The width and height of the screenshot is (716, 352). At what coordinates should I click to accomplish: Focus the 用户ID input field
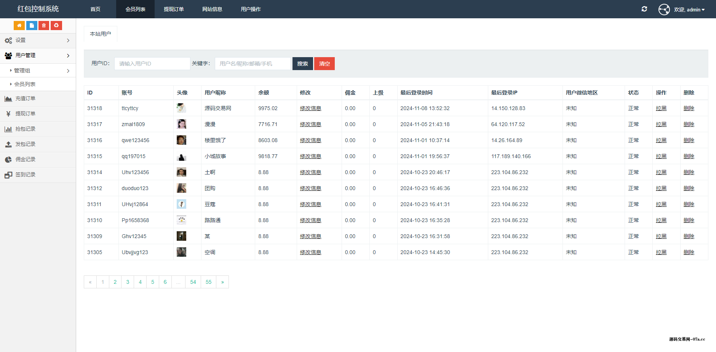pos(152,64)
